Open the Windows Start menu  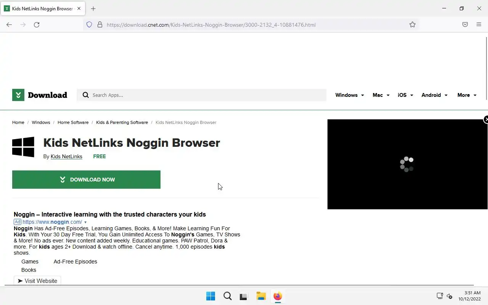(x=210, y=296)
